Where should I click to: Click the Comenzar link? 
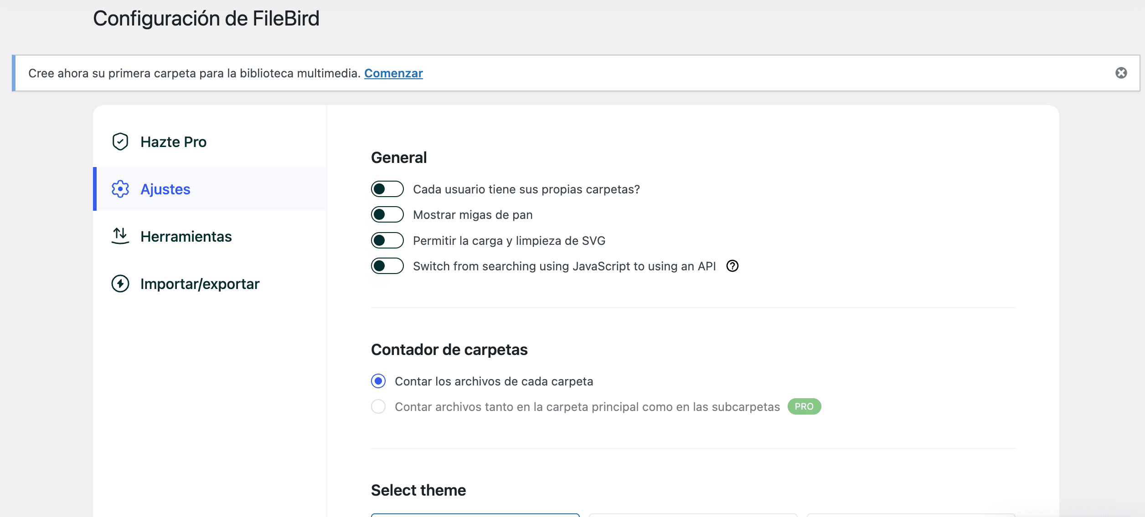[393, 73]
